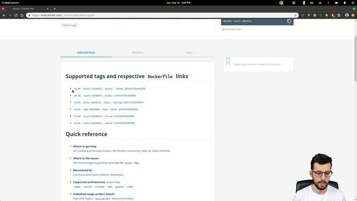Bookmark this page with the star icon
The image size is (357, 201).
[x=296, y=15]
